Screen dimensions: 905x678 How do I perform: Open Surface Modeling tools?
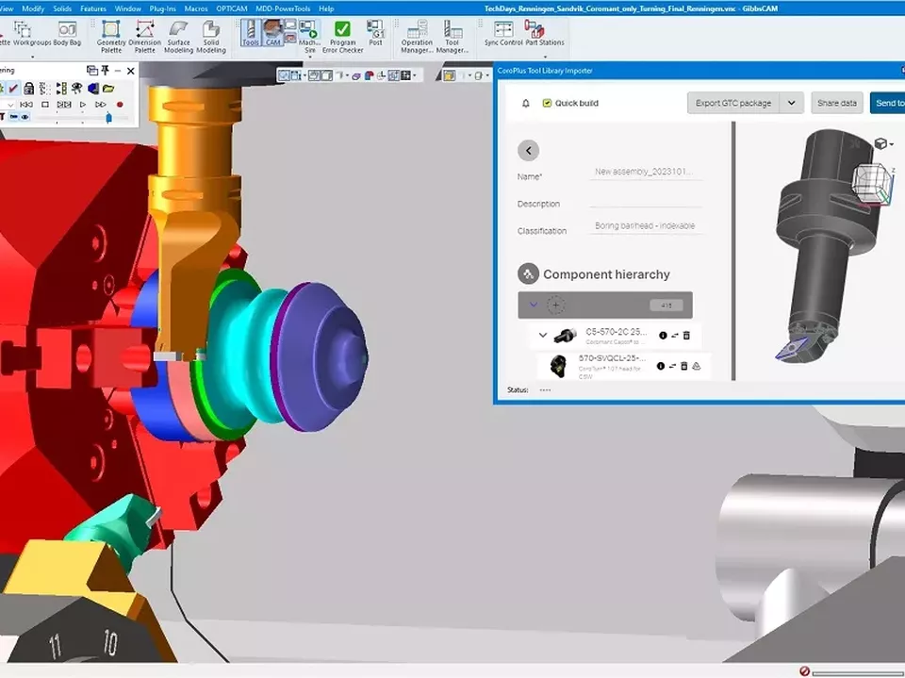coord(178,37)
